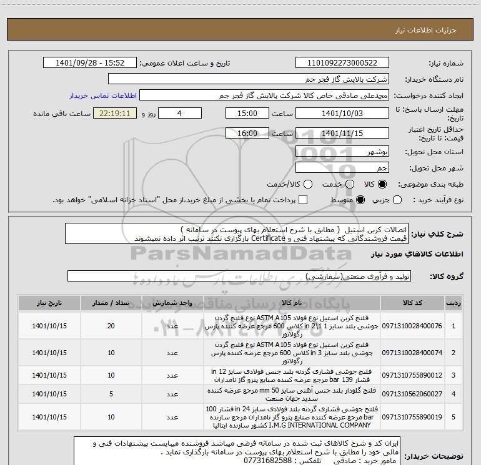Select the کالا/خدمت radio button
481x465 pixels.
(x=308, y=184)
